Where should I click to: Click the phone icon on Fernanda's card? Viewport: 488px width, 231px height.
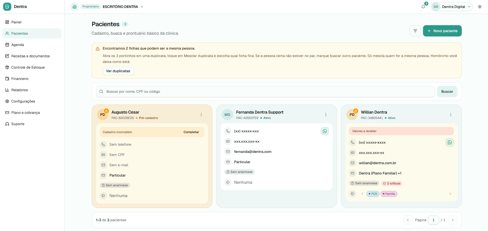(x=228, y=131)
